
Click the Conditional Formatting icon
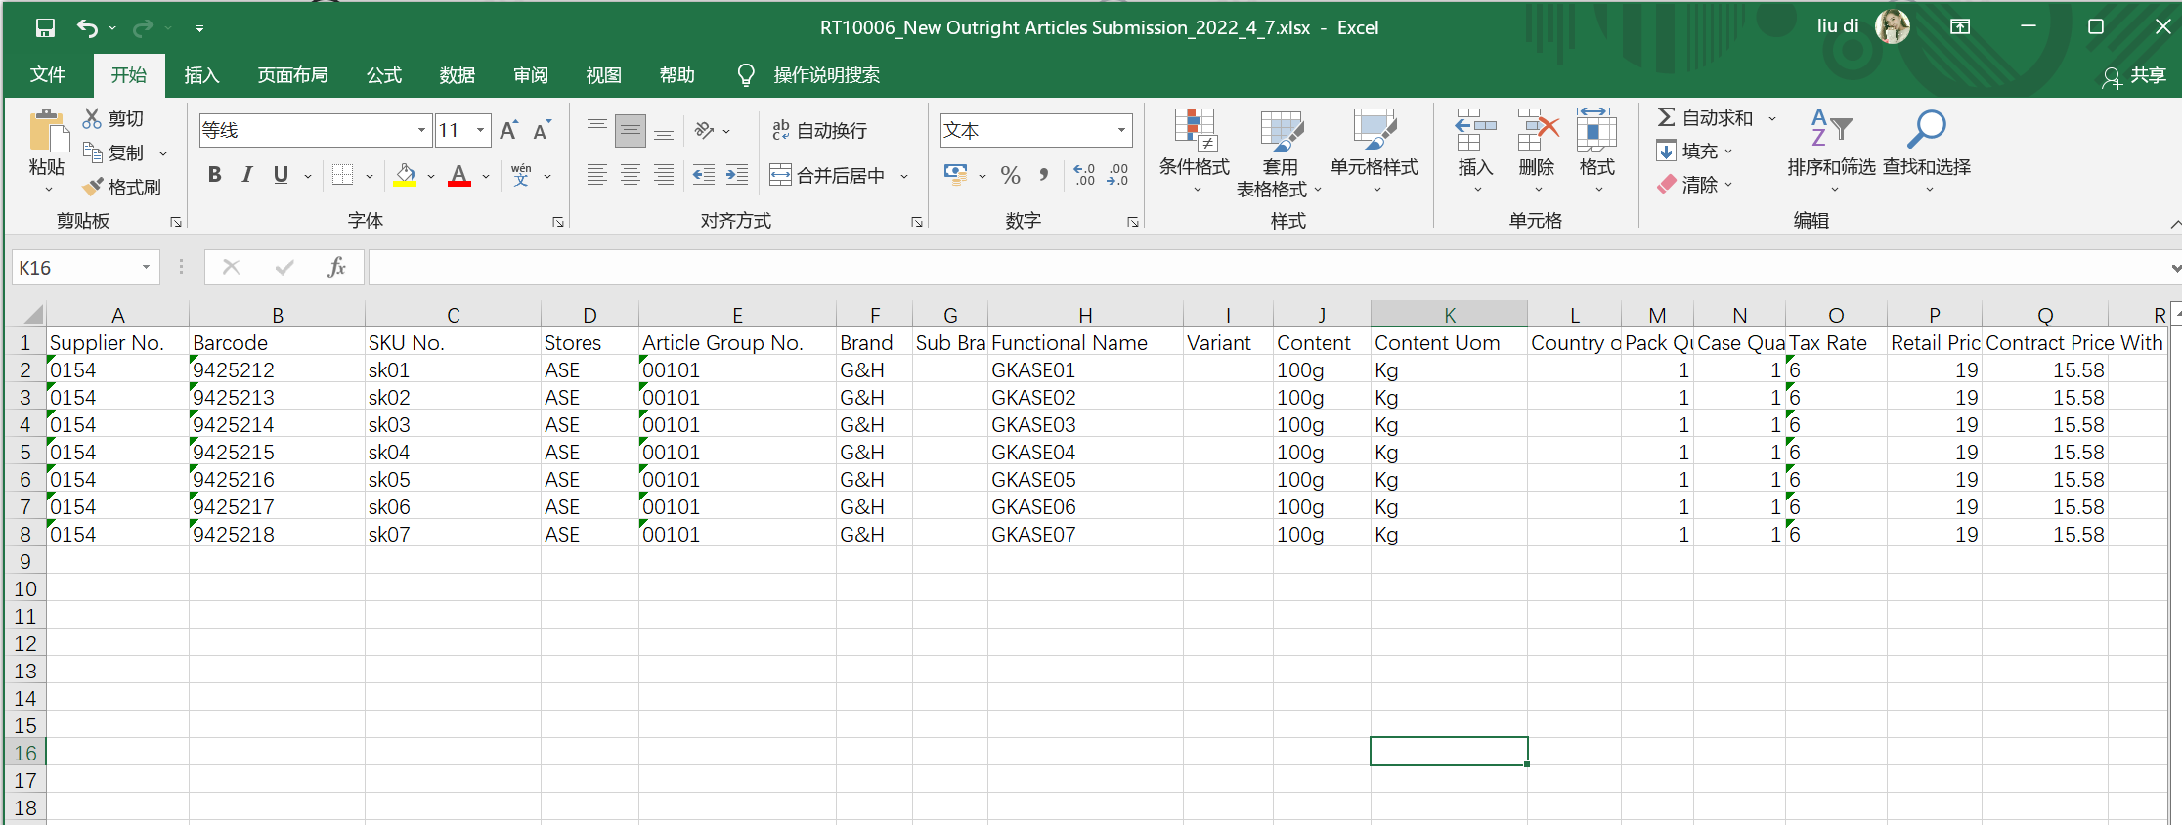click(x=1194, y=130)
